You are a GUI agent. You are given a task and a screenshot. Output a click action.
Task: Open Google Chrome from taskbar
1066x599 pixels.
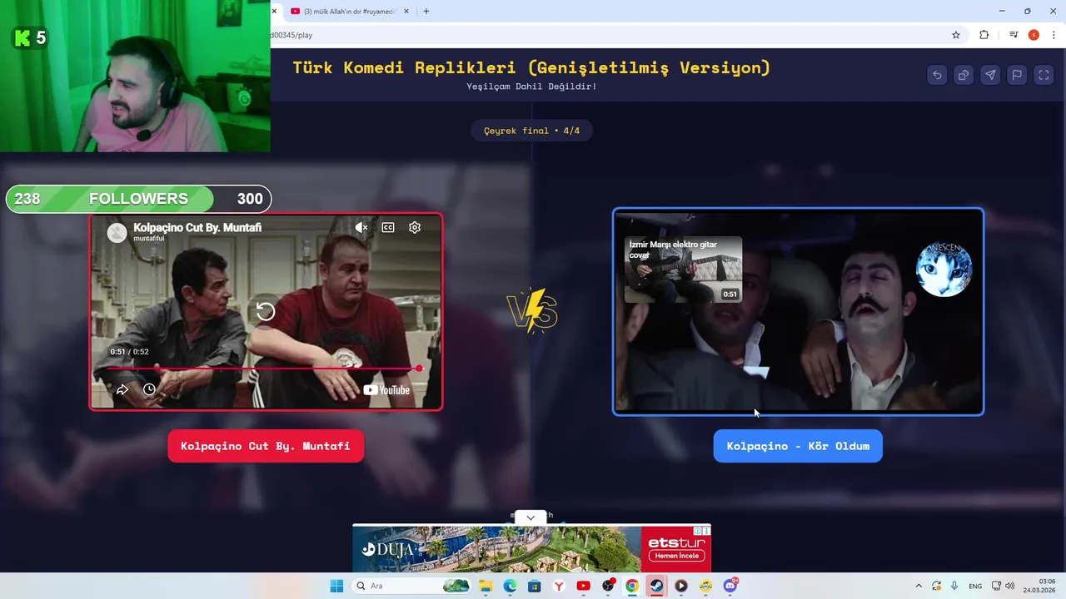click(x=632, y=586)
